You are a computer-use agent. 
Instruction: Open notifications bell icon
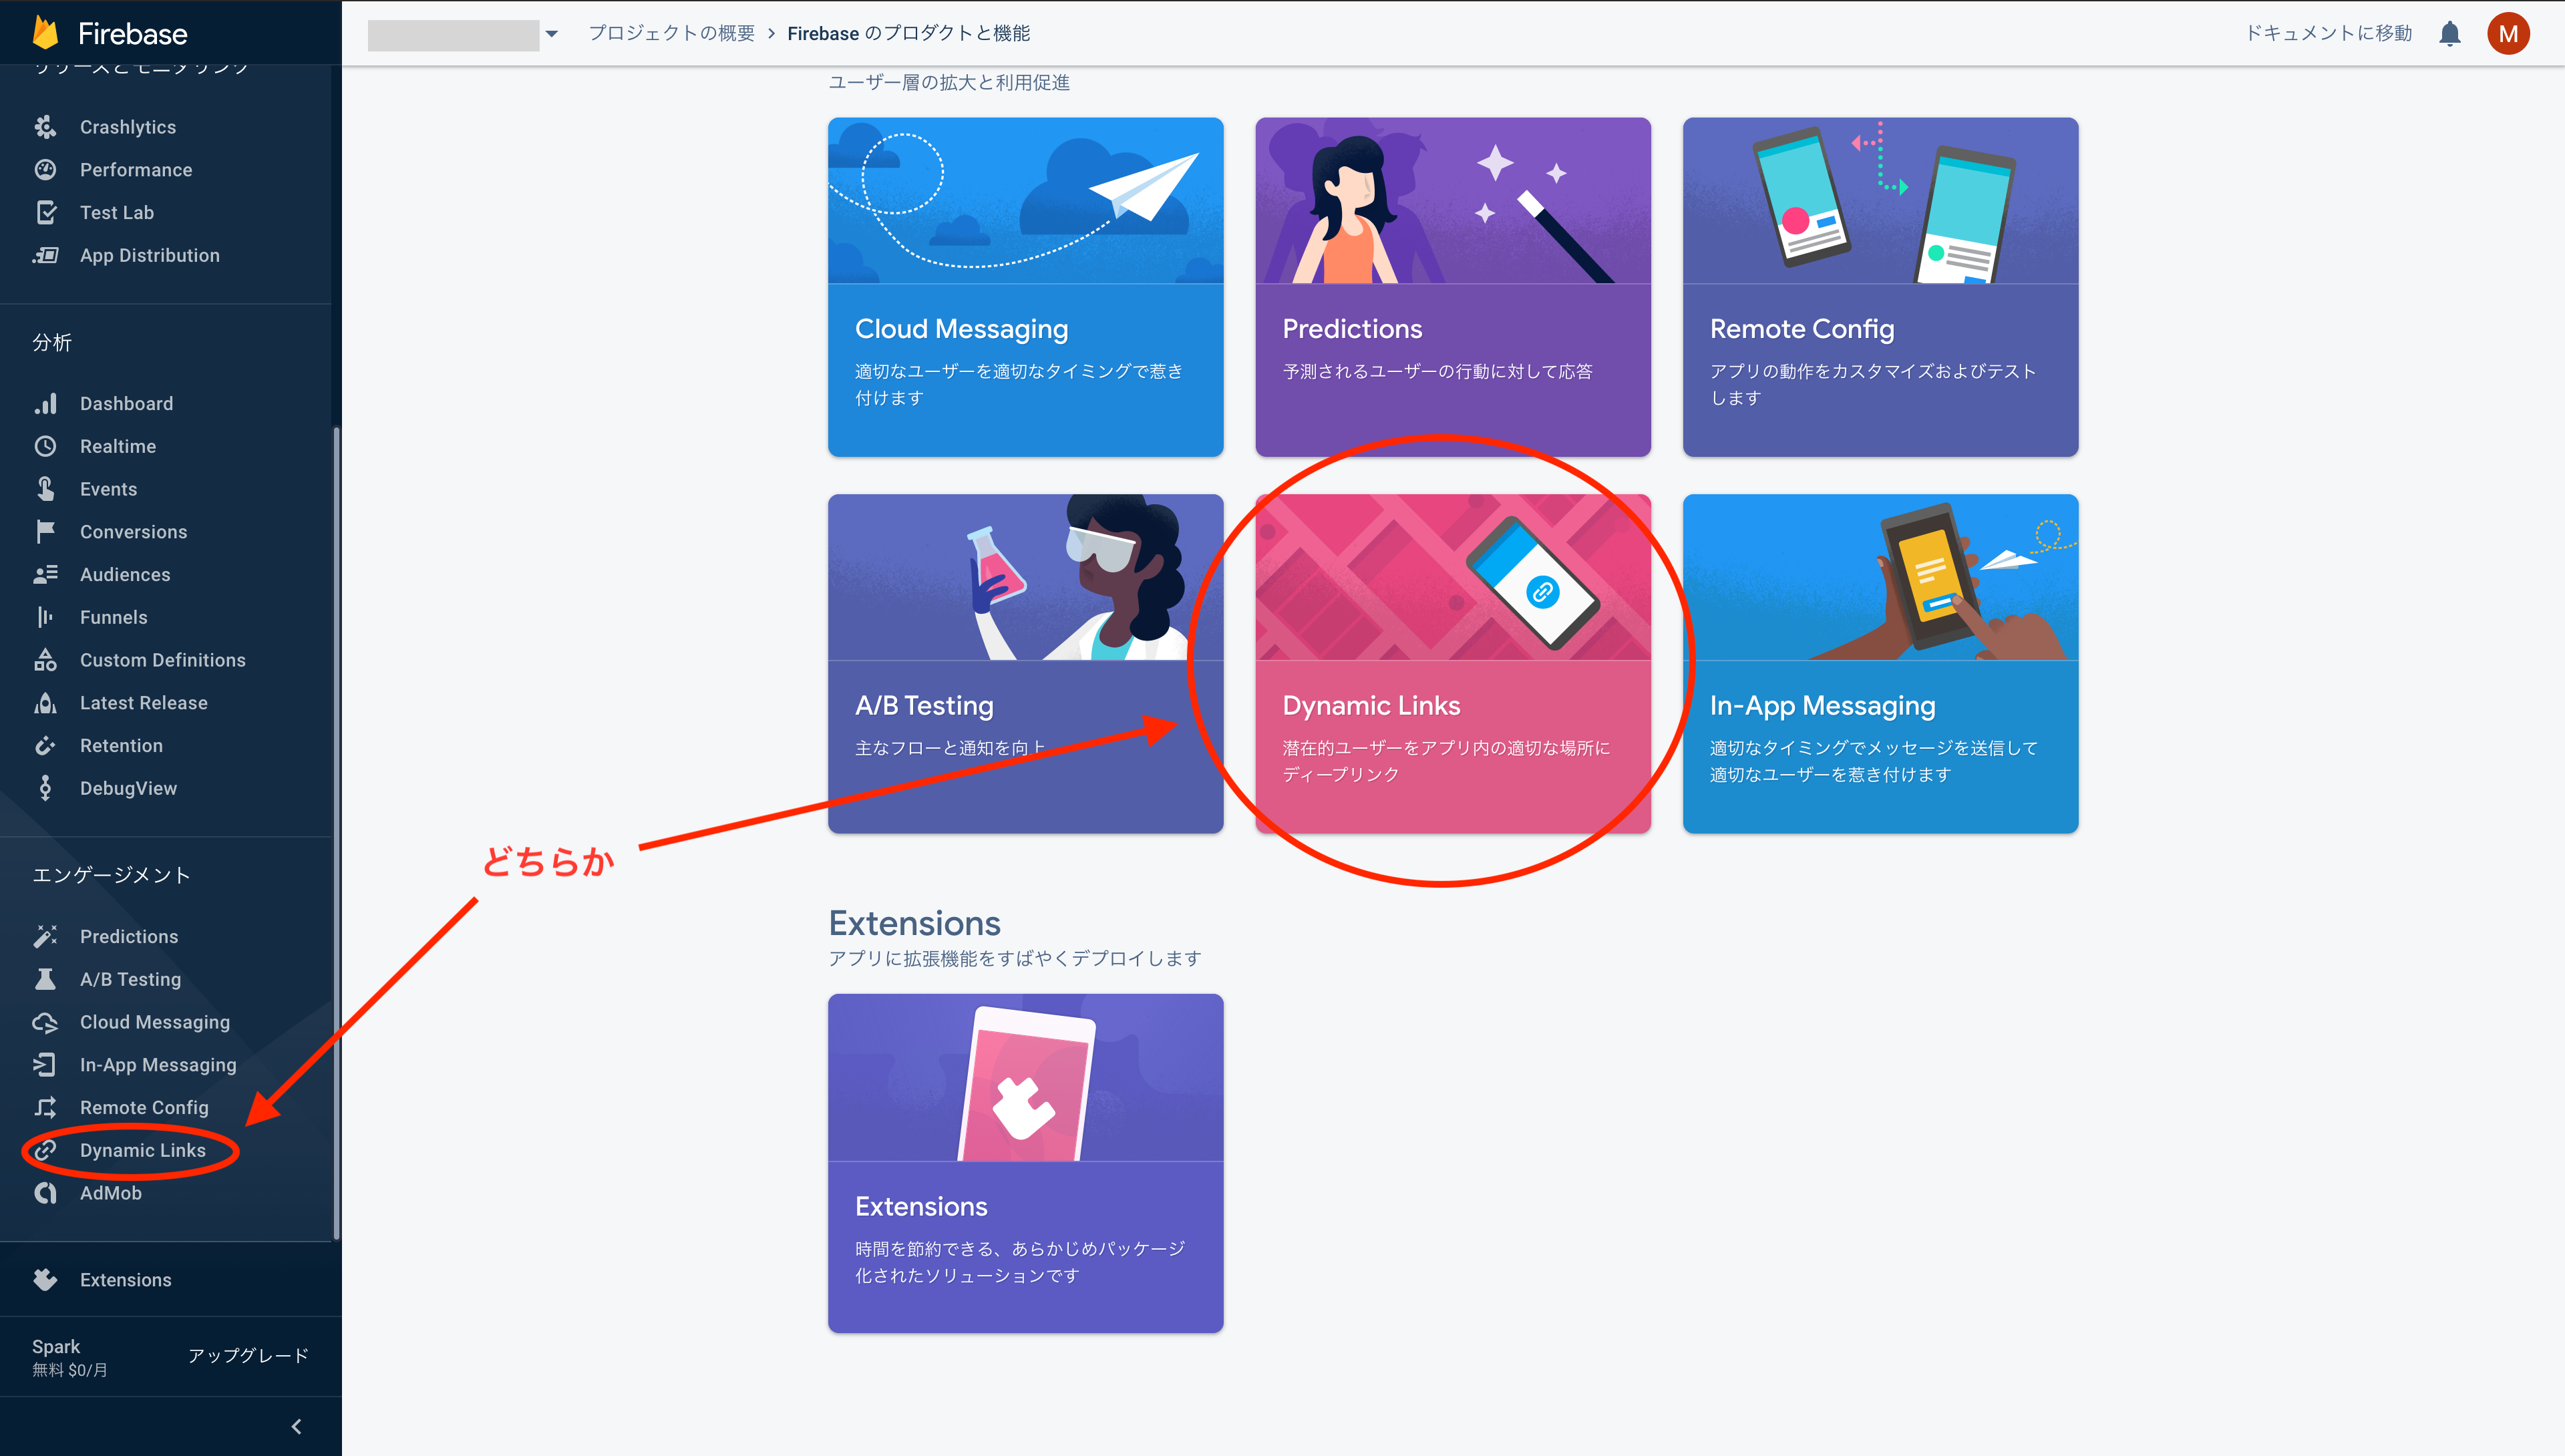pyautogui.click(x=2449, y=34)
